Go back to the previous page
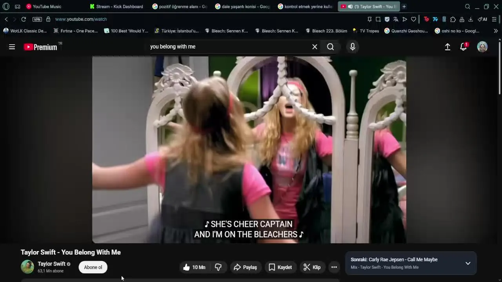This screenshot has height=282, width=502. [6, 19]
